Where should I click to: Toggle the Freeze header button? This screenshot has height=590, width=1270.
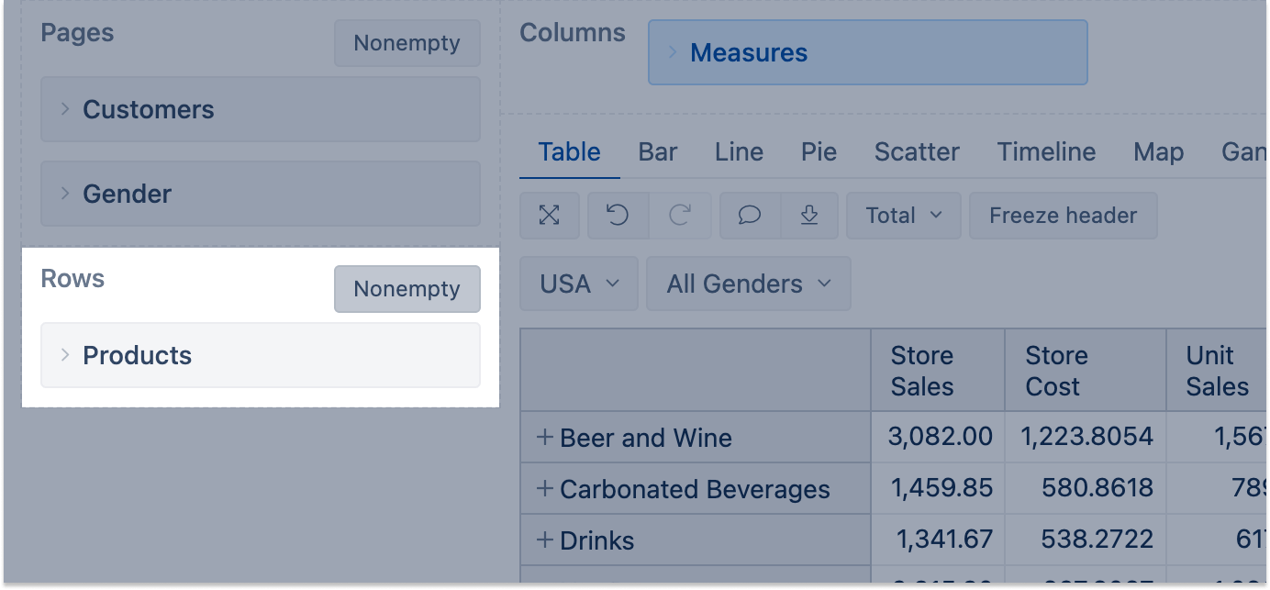click(1063, 216)
